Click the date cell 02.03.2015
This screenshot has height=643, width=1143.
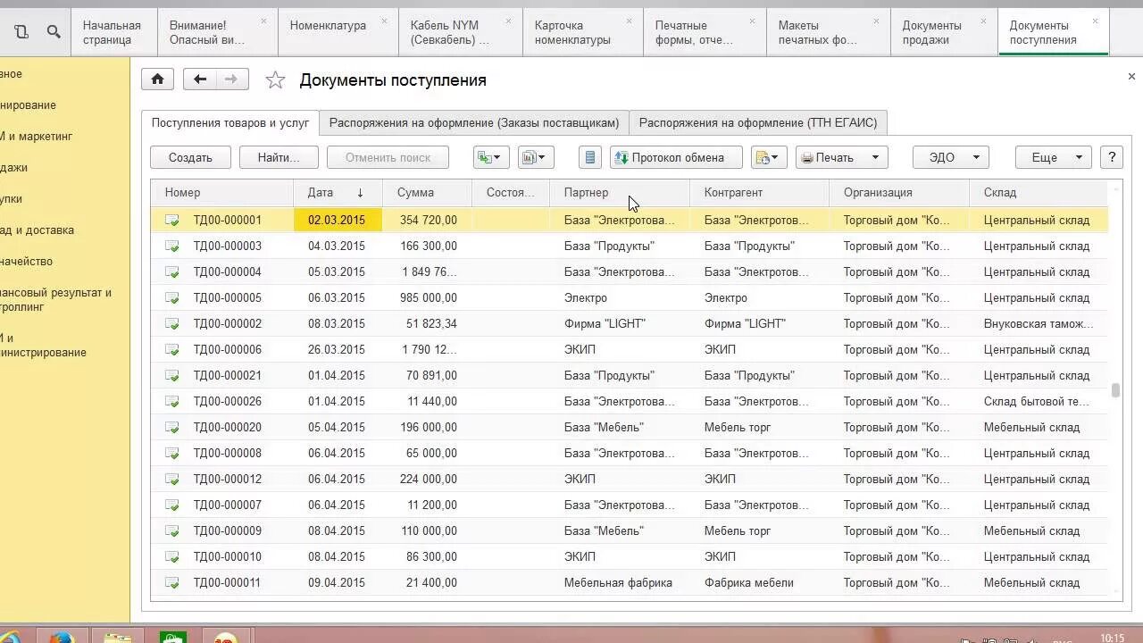tap(338, 220)
